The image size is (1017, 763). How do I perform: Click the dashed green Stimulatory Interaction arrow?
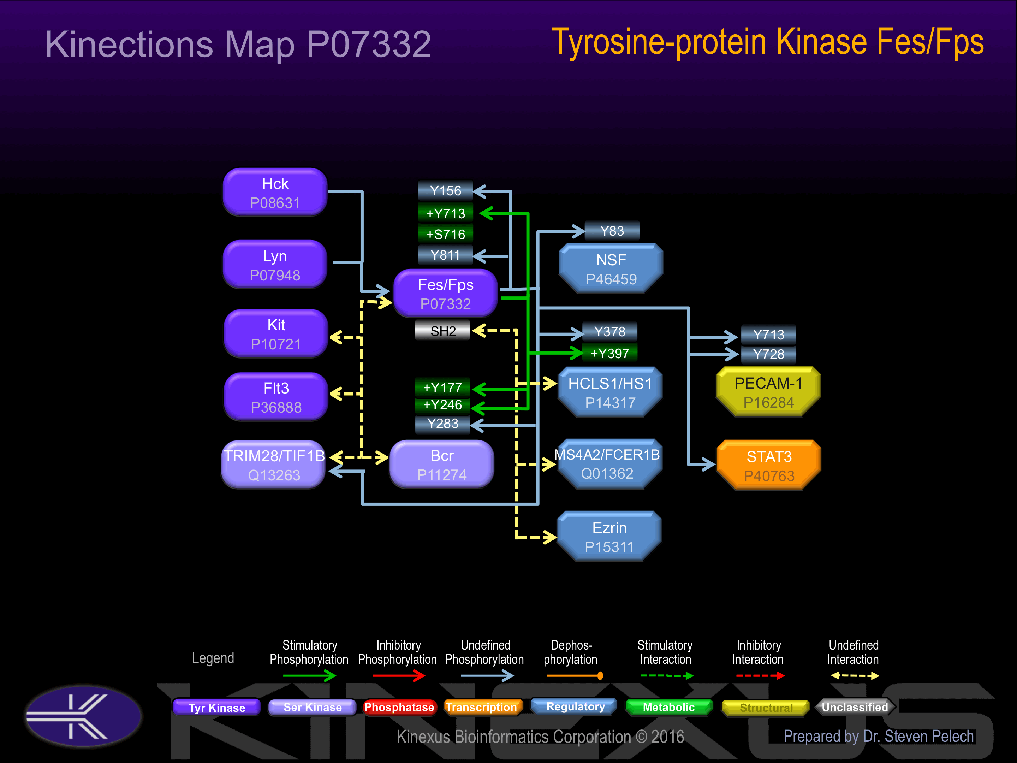[x=667, y=676]
